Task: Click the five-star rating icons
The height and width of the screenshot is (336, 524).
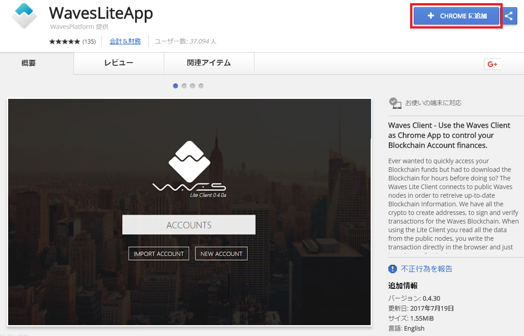Action: tap(64, 41)
